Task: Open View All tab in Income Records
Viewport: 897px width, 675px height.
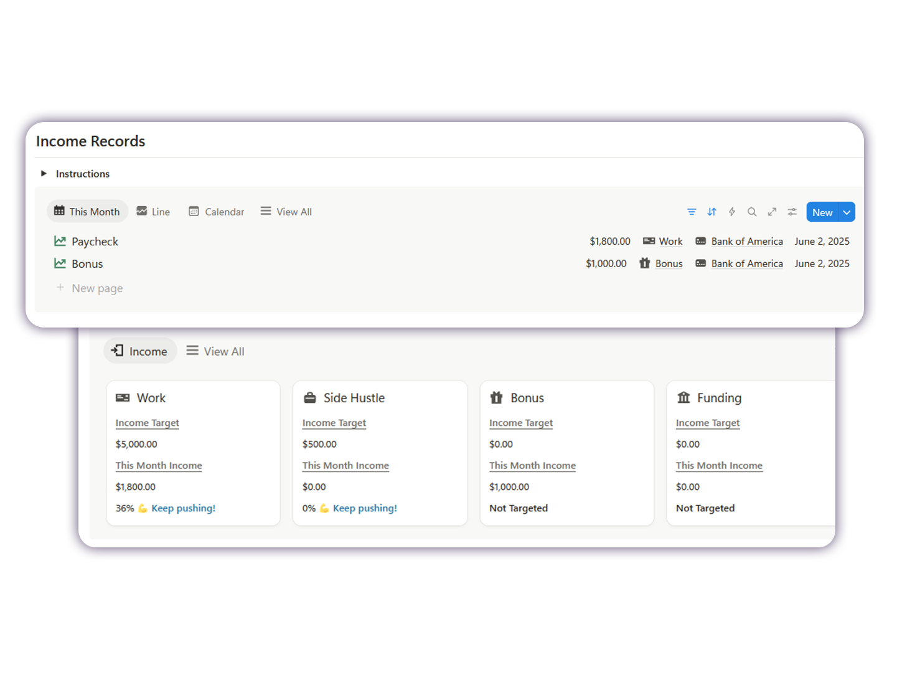Action: [x=286, y=212]
